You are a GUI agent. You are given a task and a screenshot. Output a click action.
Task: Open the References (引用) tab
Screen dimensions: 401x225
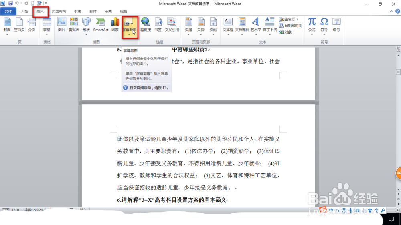pos(77,11)
